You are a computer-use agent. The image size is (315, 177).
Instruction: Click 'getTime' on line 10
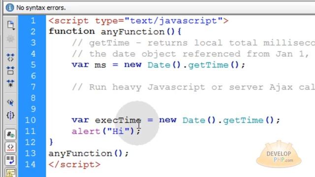(243, 120)
